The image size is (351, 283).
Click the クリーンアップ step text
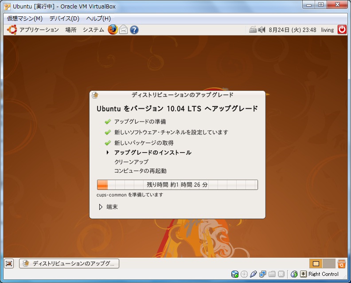click(131, 162)
